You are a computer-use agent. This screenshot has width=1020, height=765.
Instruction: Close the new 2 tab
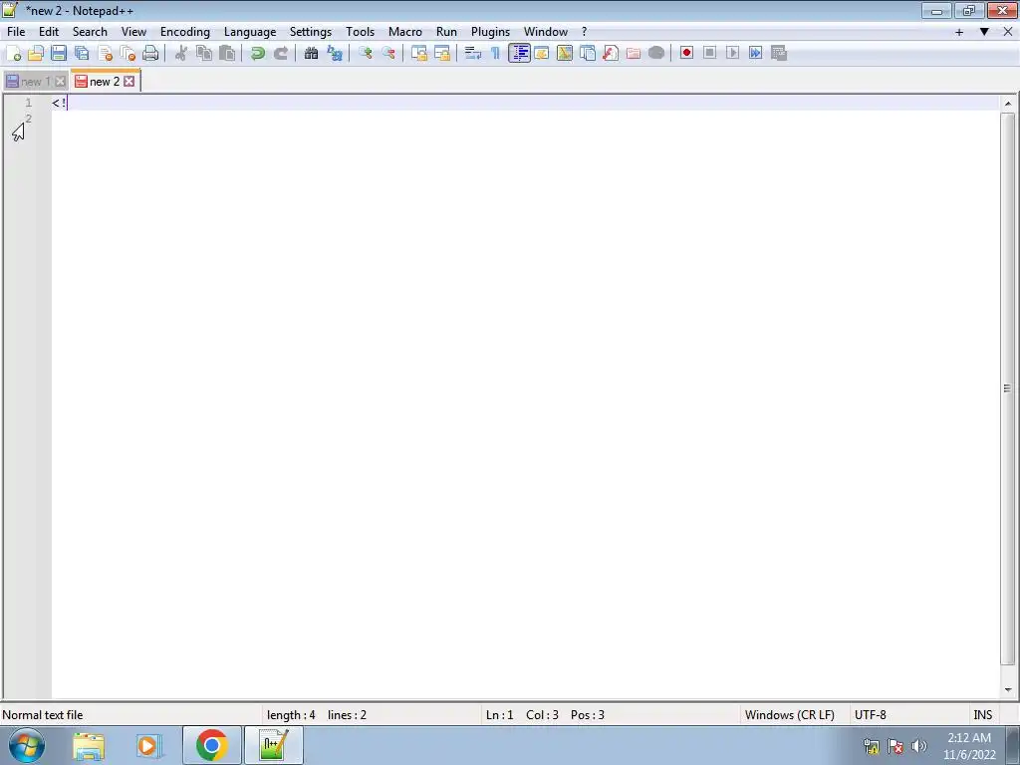click(128, 82)
